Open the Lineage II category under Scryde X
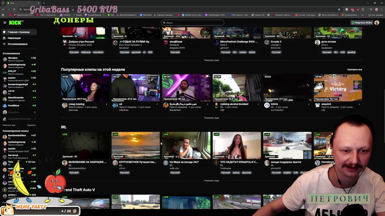Screen dimensions: 385x216 point(276,45)
